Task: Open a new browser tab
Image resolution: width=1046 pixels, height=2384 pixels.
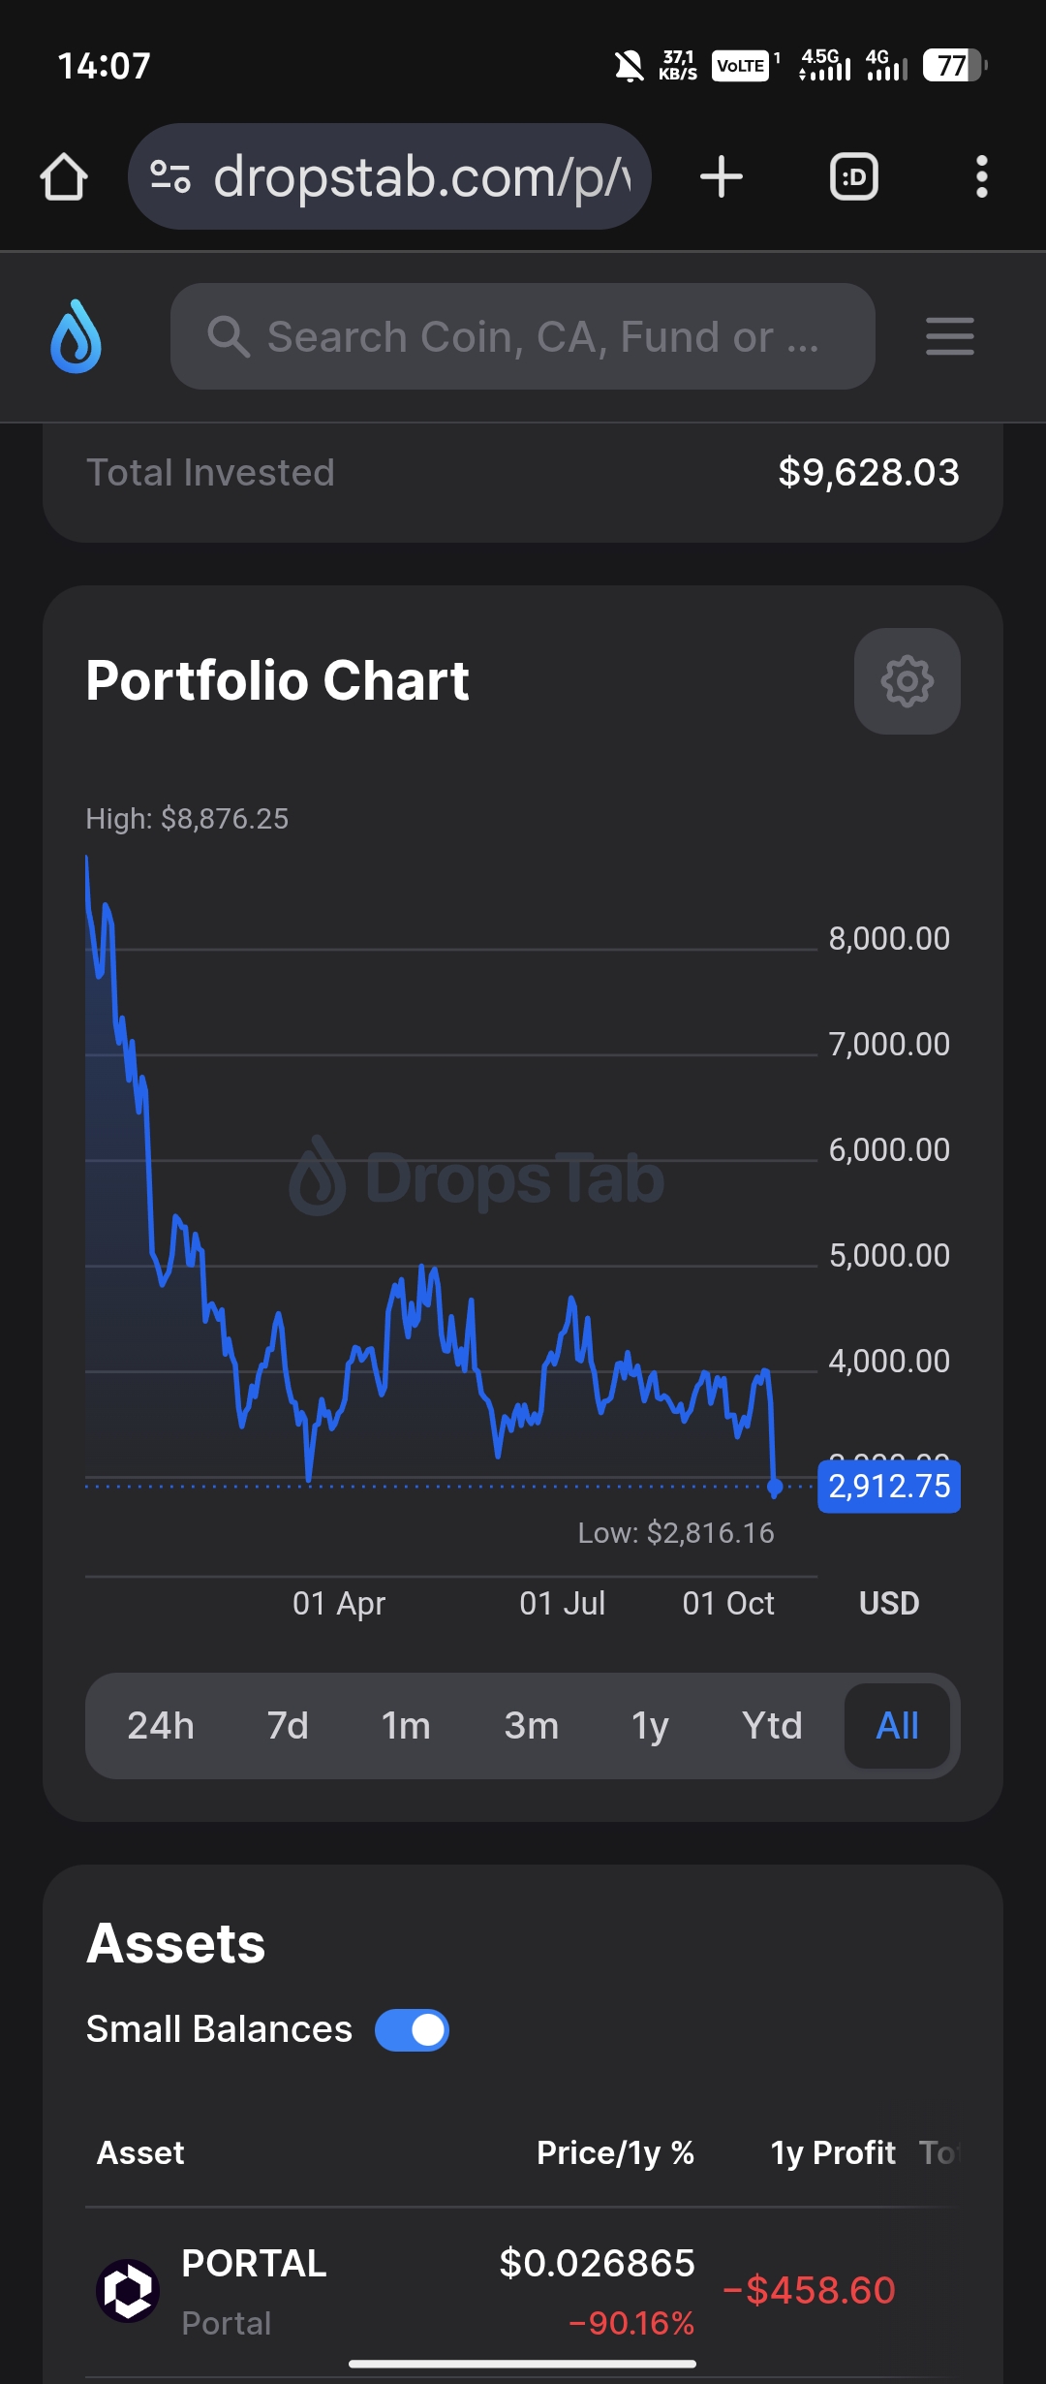Action: (x=722, y=177)
